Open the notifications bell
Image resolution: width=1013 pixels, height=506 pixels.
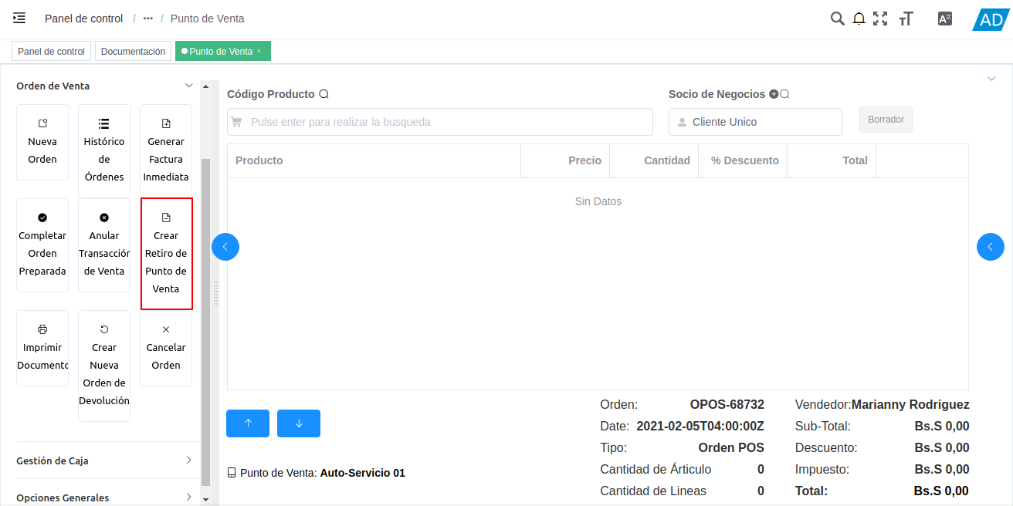pyautogui.click(x=859, y=18)
